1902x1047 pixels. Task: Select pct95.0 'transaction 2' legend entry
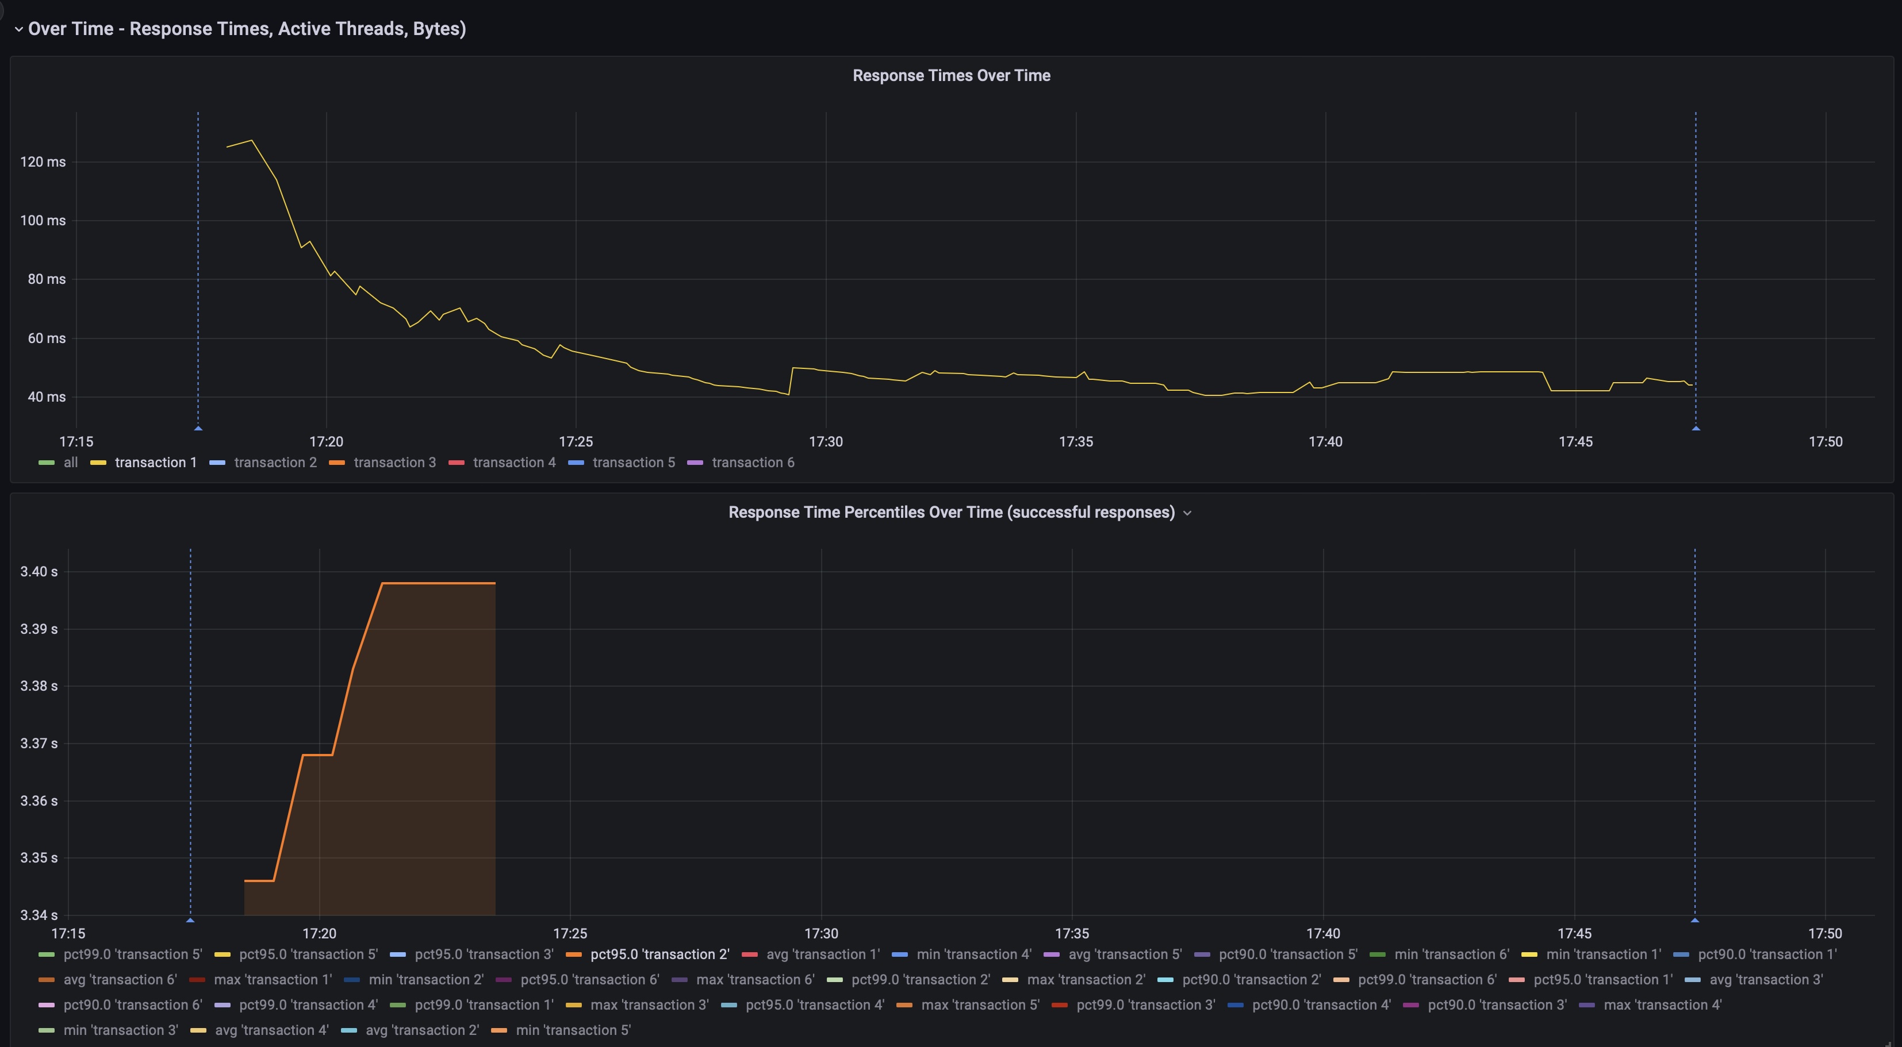659,954
